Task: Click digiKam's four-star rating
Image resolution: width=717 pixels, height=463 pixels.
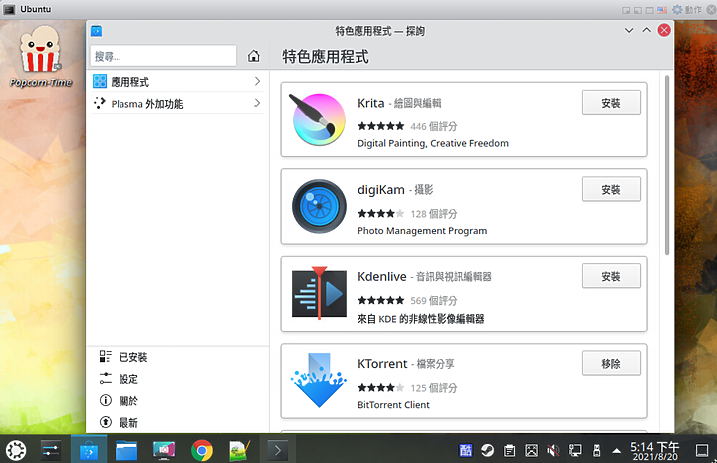Action: (380, 213)
